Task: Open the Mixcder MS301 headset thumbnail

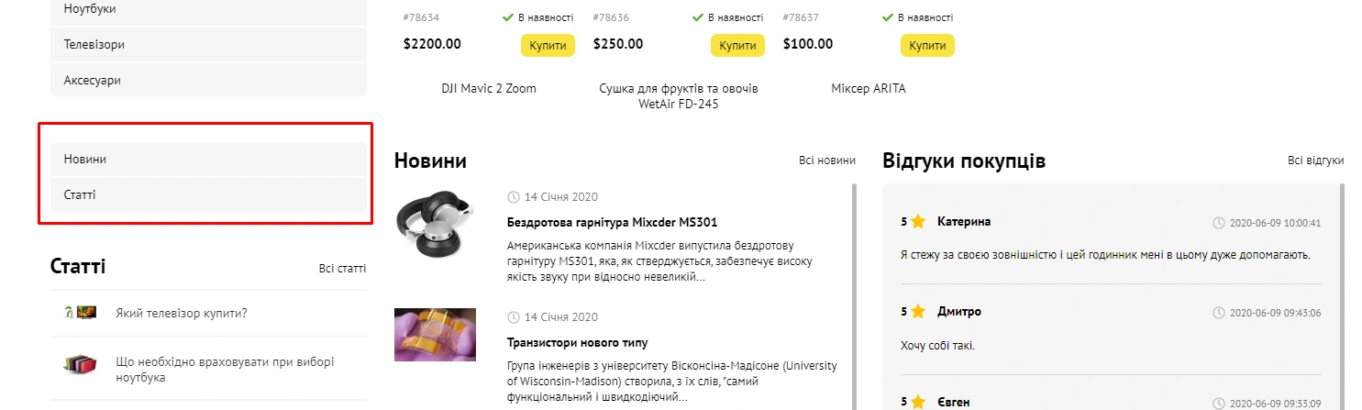Action: [x=435, y=225]
